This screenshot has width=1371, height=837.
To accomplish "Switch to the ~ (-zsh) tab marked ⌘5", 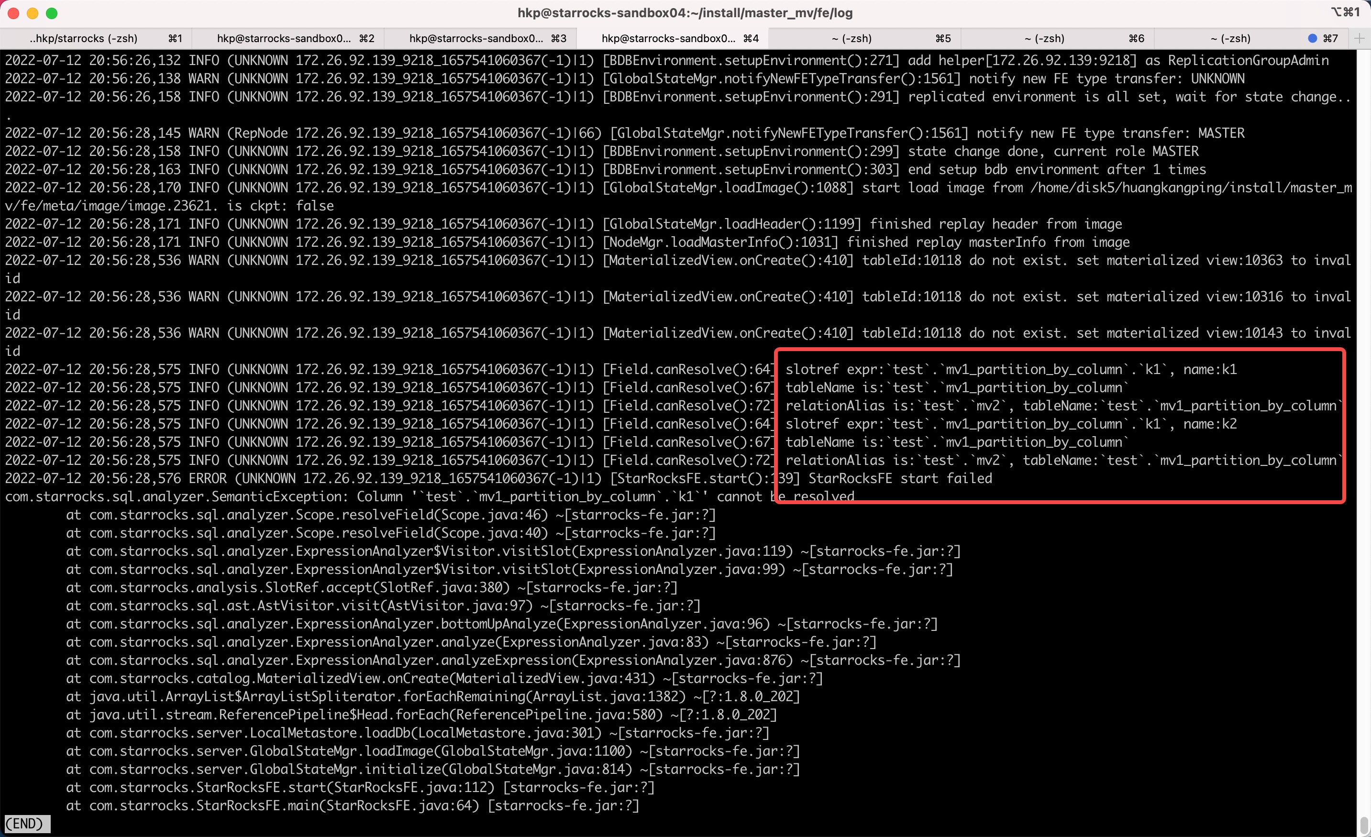I will tap(866, 38).
